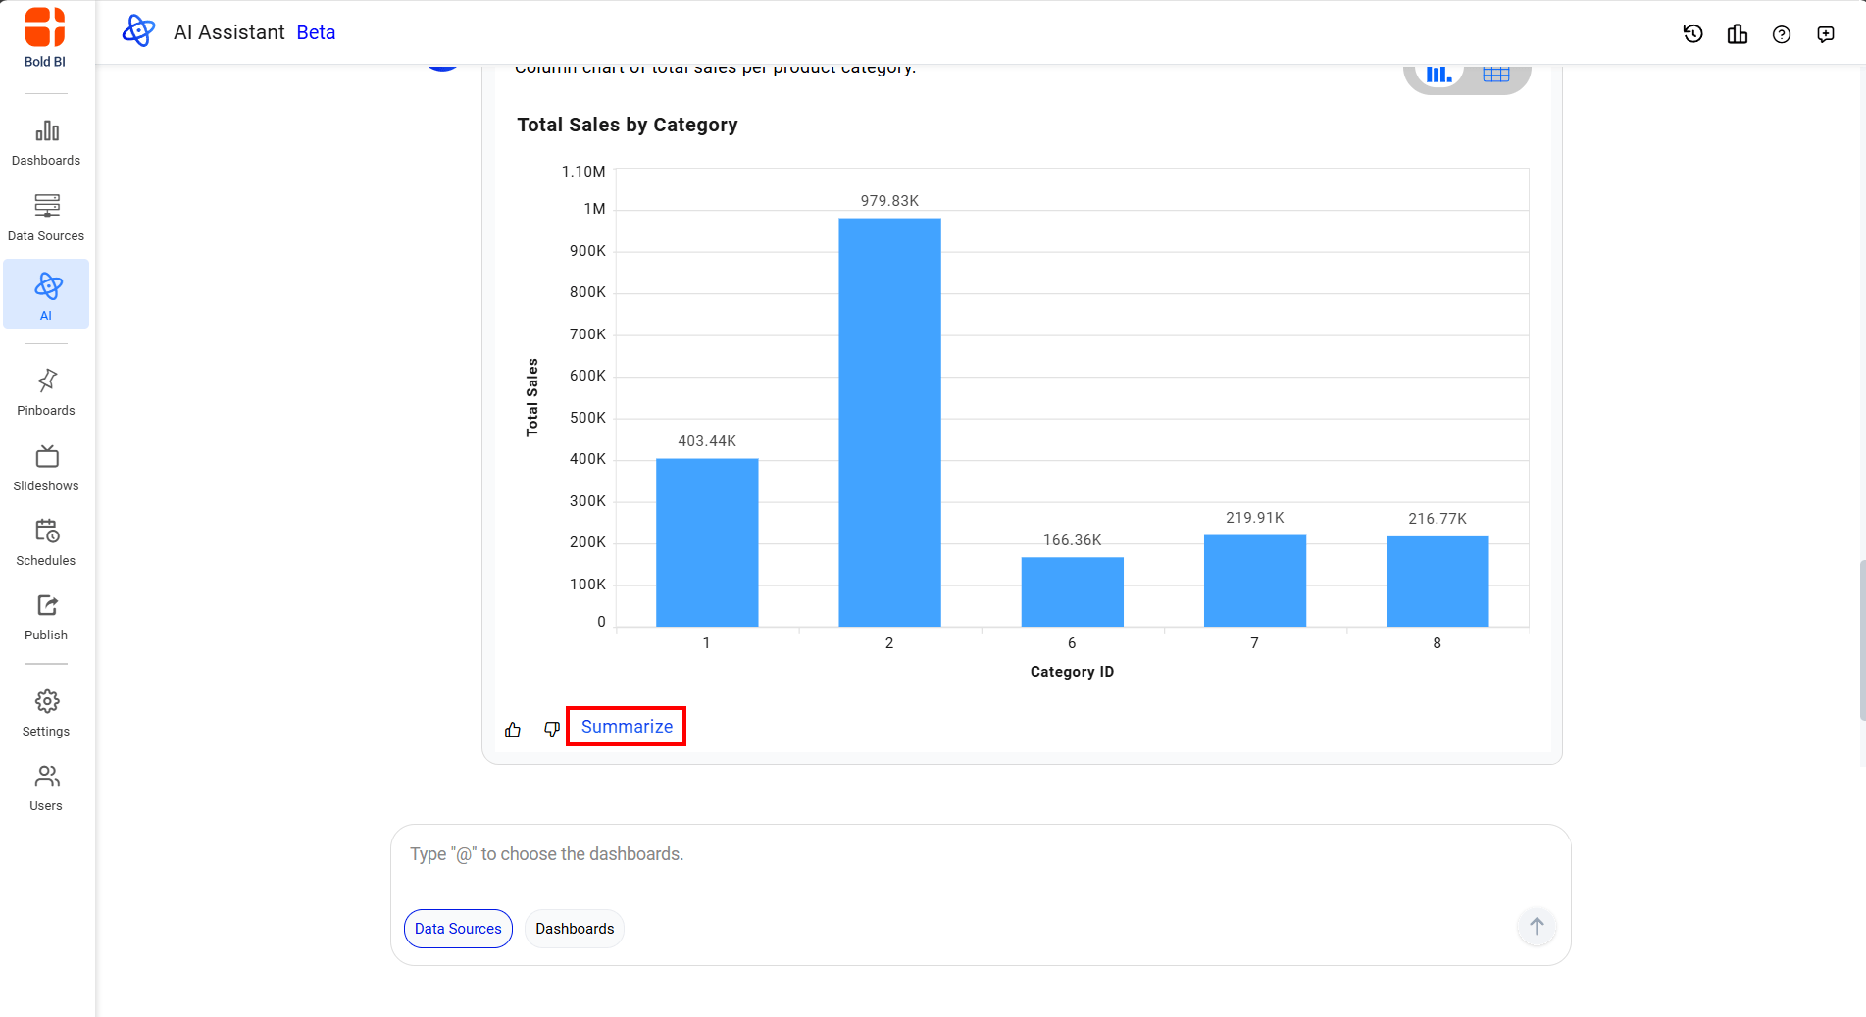The image size is (1866, 1017).
Task: Click the chat history clock icon
Action: 1692,34
